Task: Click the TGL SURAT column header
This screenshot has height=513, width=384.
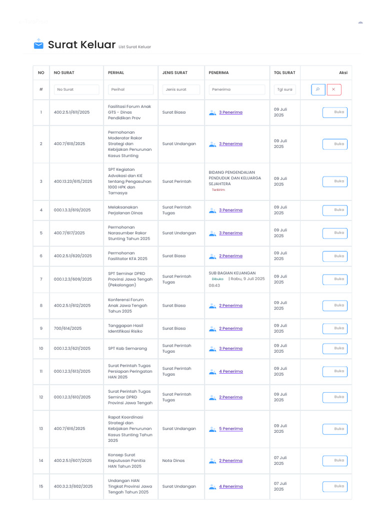Action: pyautogui.click(x=284, y=73)
